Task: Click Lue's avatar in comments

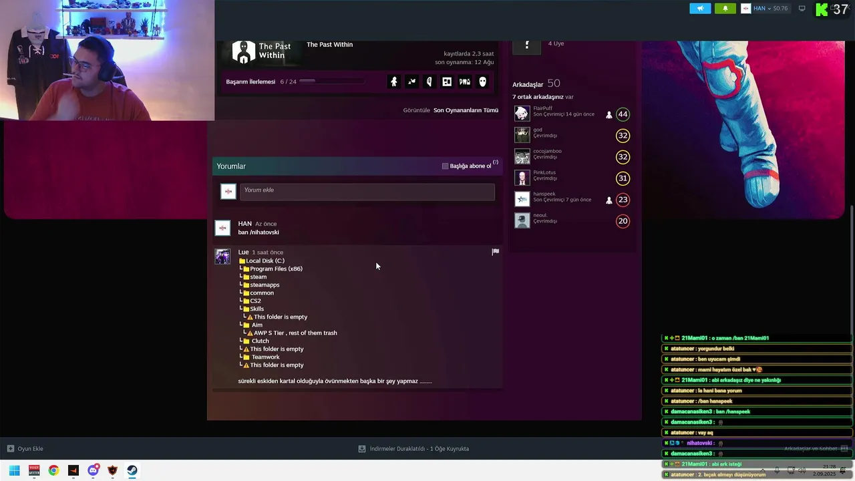Action: (x=222, y=257)
